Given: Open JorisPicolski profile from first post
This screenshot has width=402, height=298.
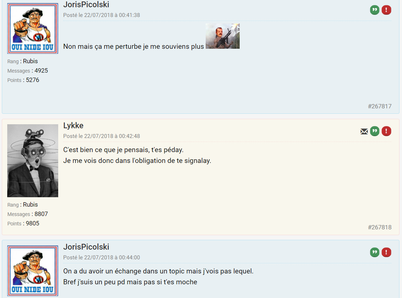Looking at the screenshot, I should 86,4.
